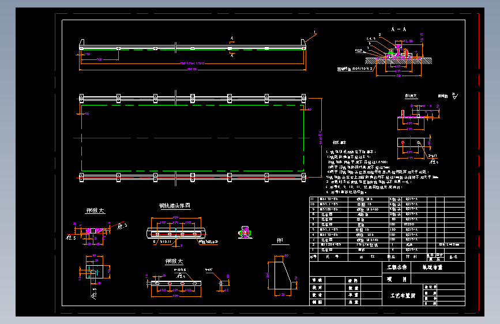Select the "设计" cell in title block
The image size is (500, 324).
tap(317, 295)
